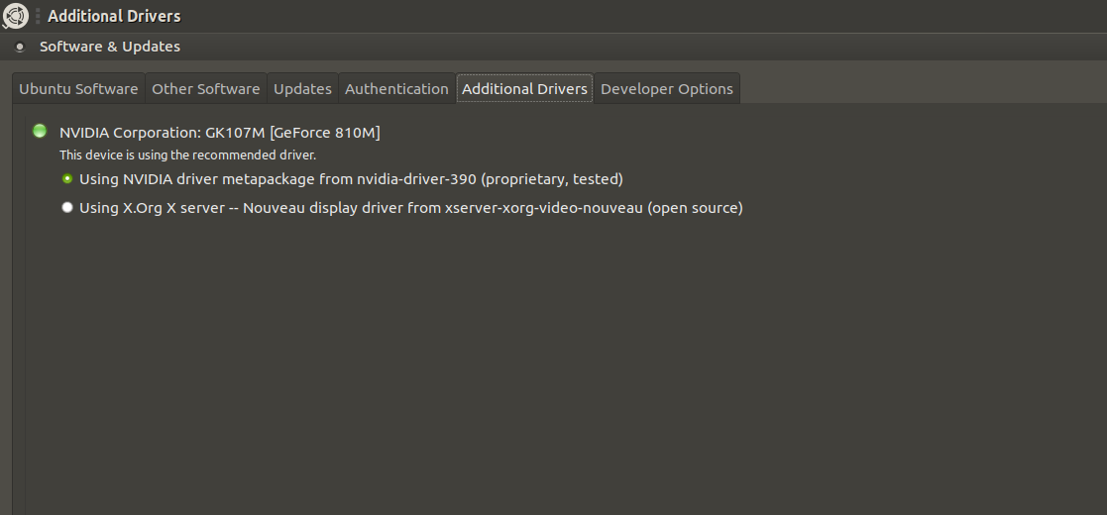The width and height of the screenshot is (1107, 515).
Task: Click the green NVIDIA device status indicator
Action: point(40,131)
